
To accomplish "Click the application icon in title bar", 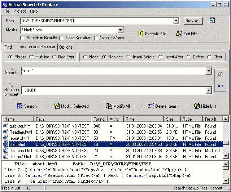I will tap(5, 5).
